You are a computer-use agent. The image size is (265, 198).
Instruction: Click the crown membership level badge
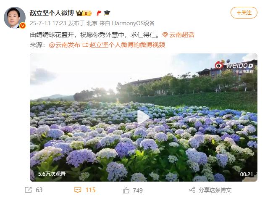coord(84,13)
